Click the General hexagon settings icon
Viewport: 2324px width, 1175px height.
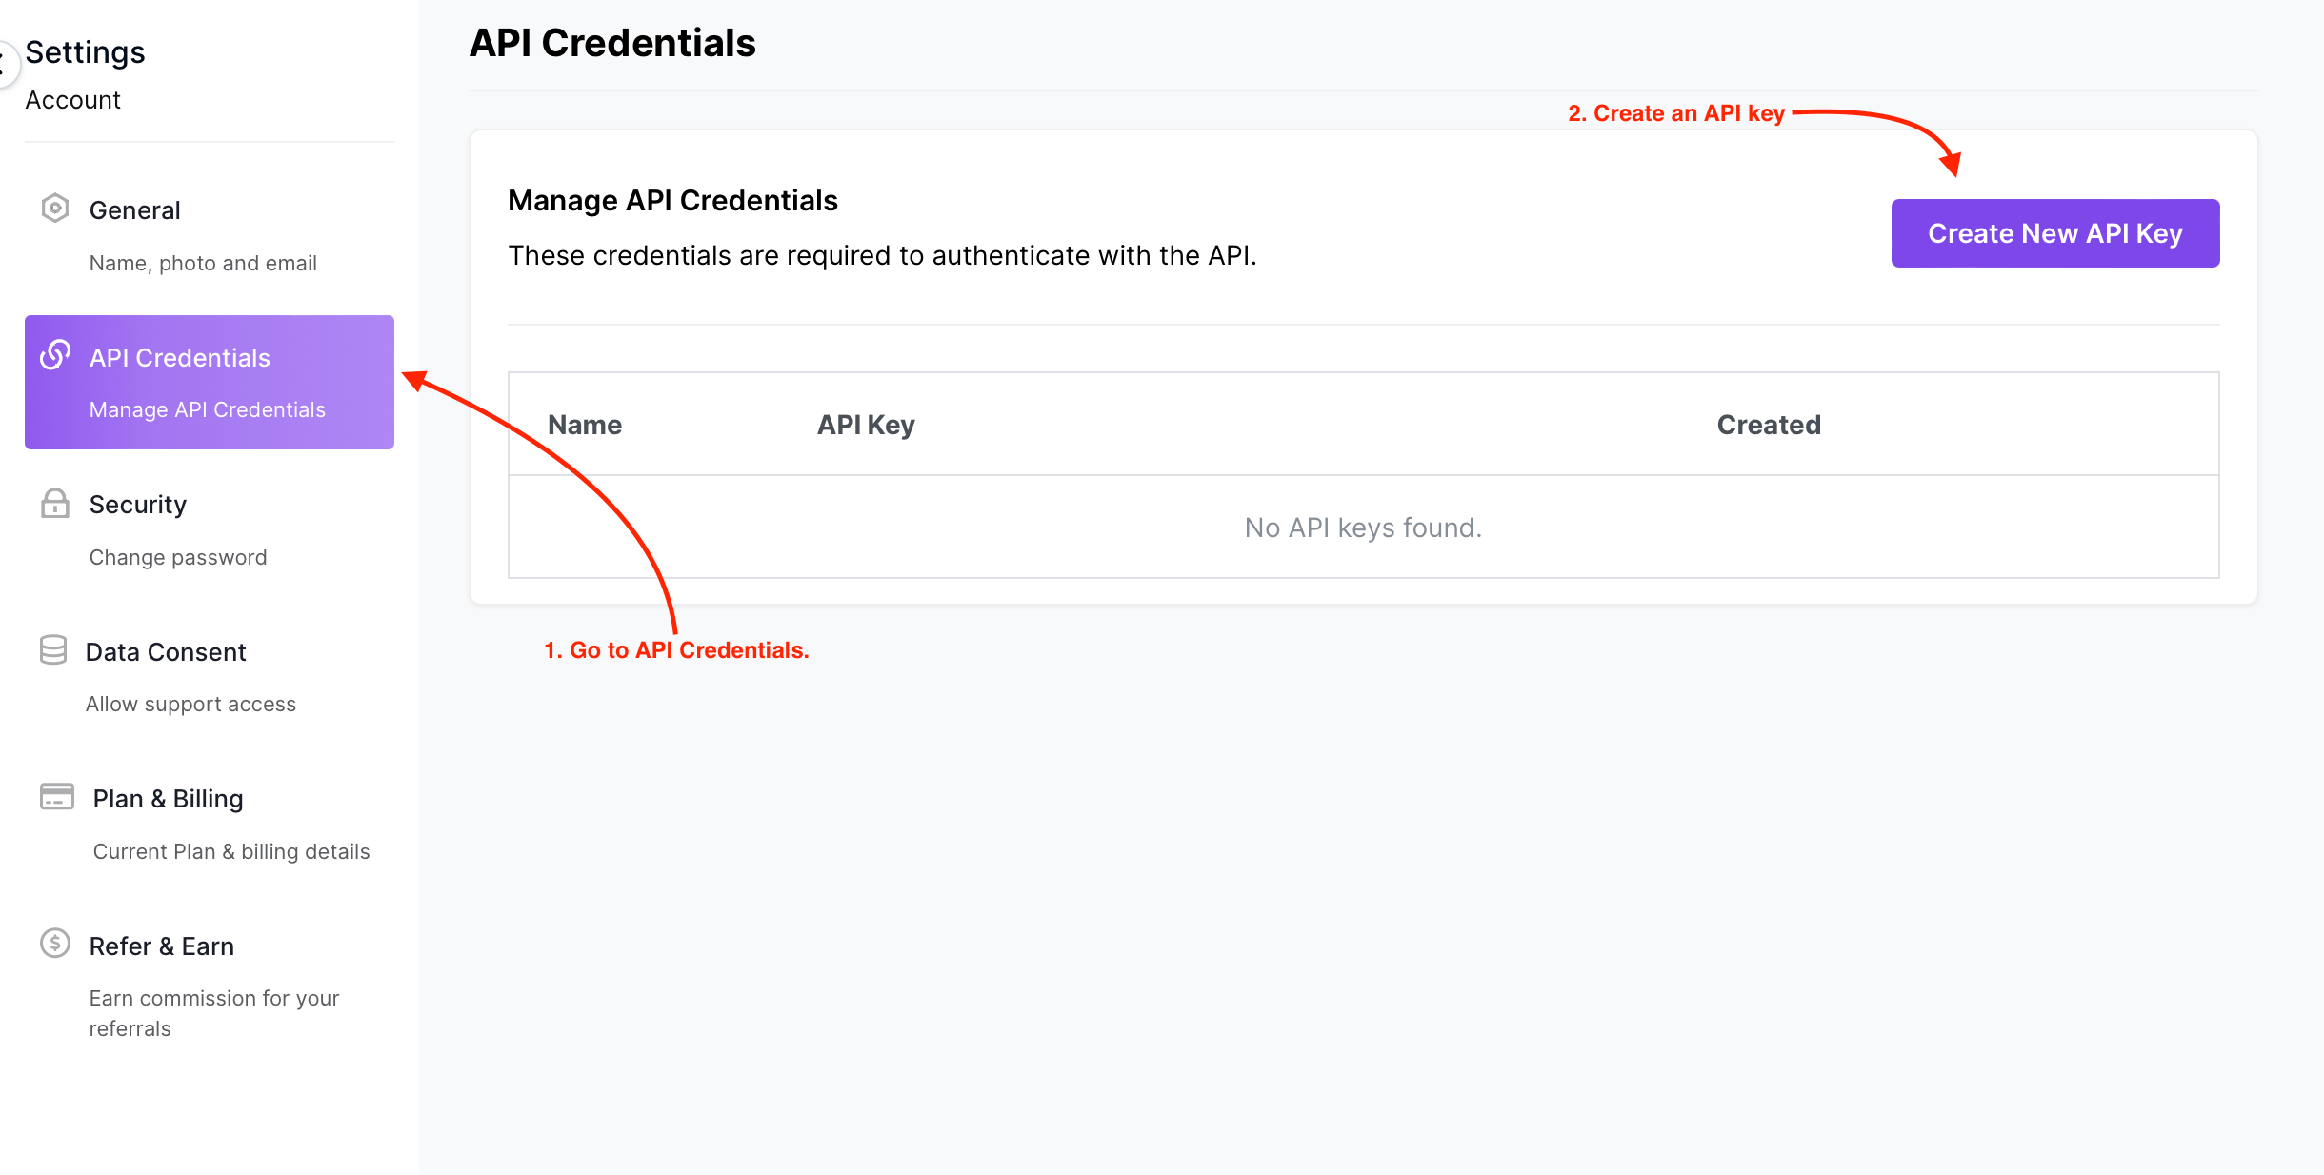55,209
